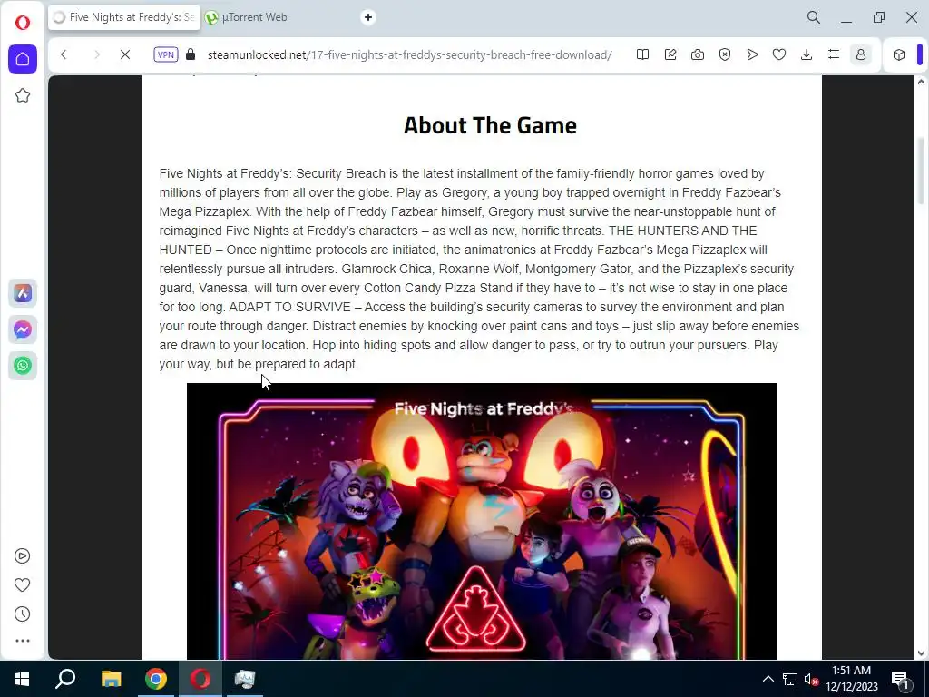
Task: Open Google Chrome from taskbar
Action: click(x=156, y=679)
